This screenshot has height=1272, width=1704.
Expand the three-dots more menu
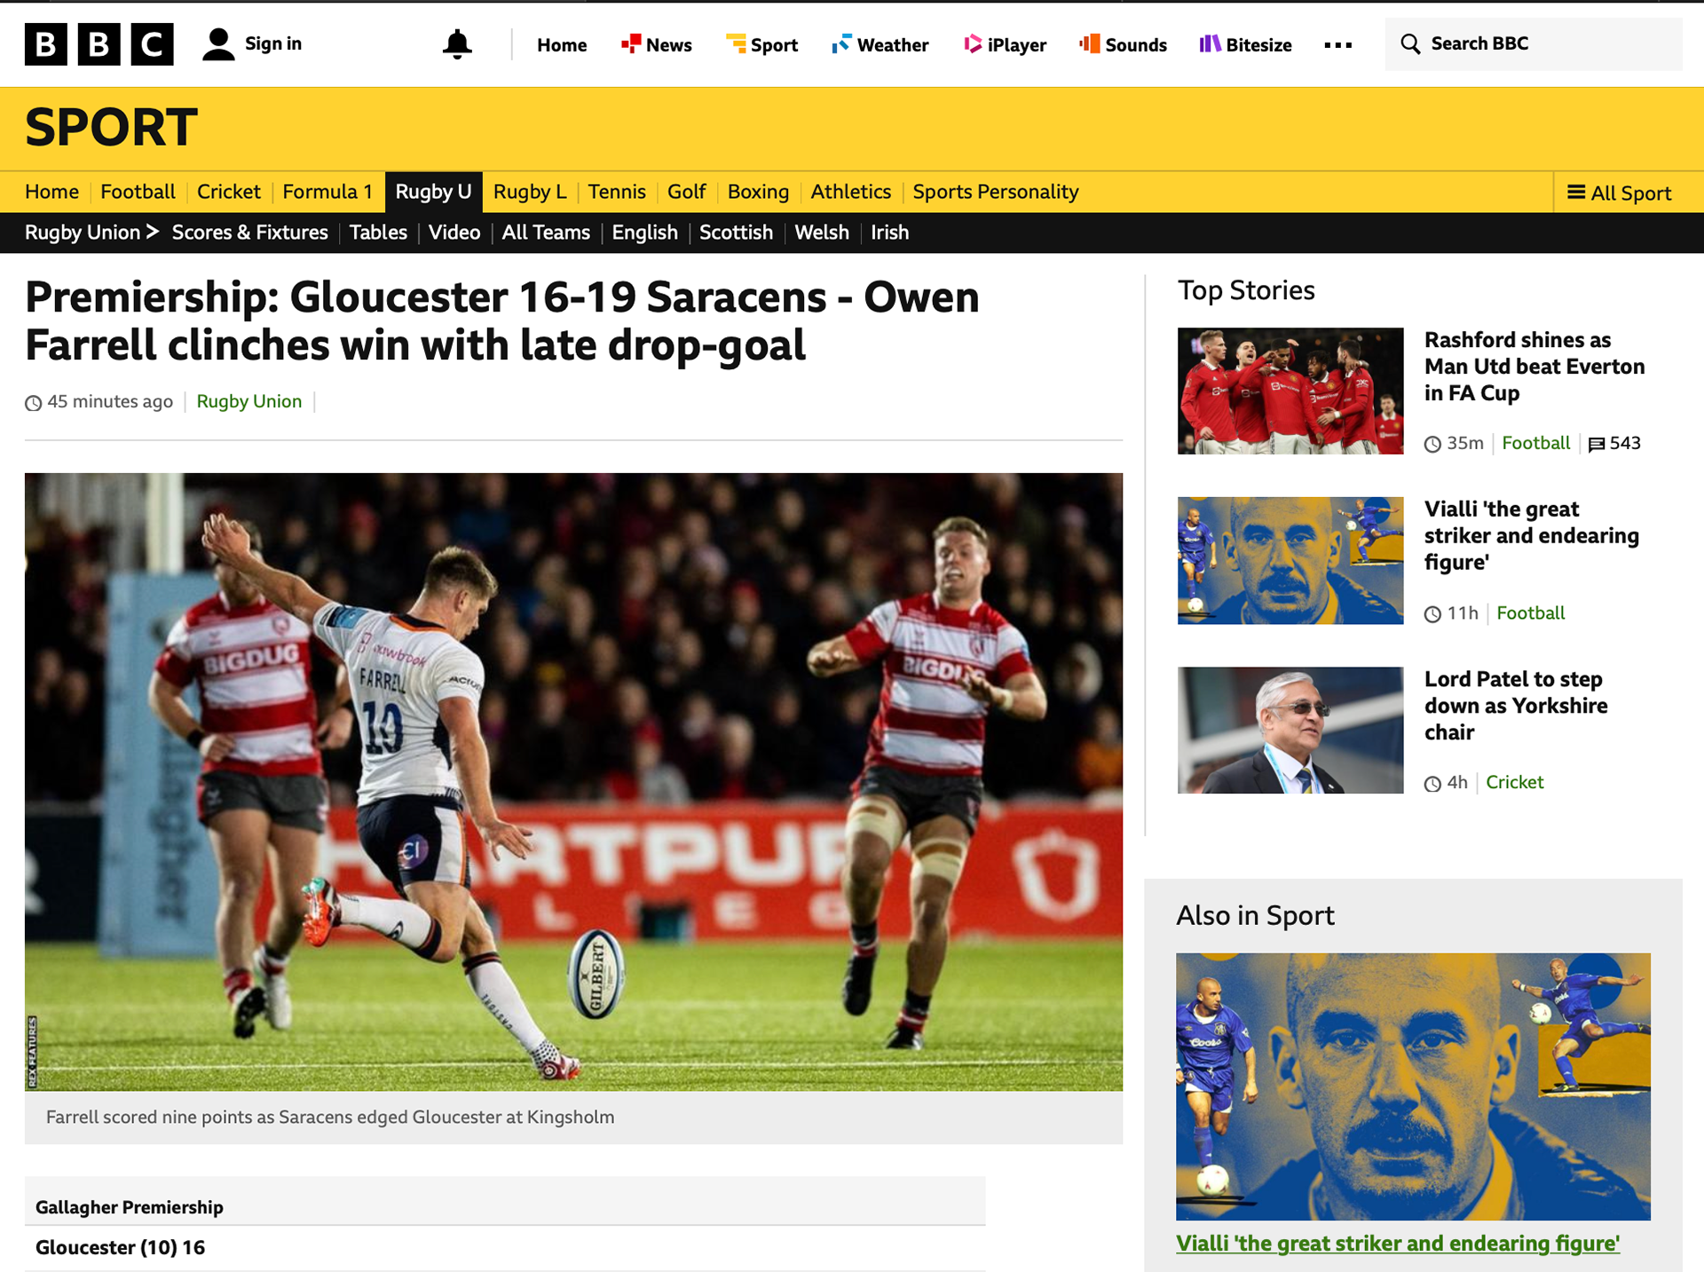tap(1337, 44)
